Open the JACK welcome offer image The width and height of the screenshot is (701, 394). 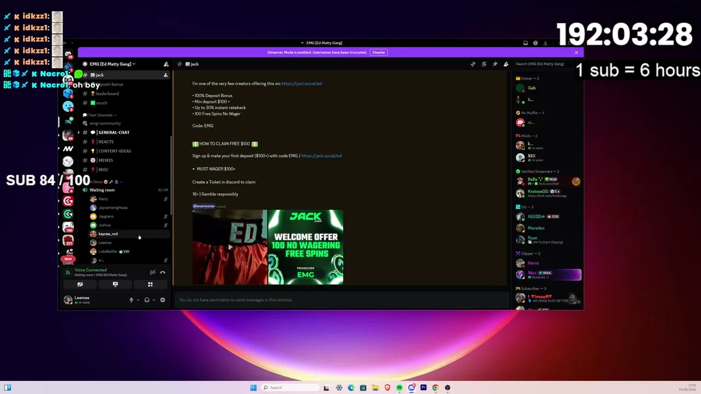coord(306,247)
